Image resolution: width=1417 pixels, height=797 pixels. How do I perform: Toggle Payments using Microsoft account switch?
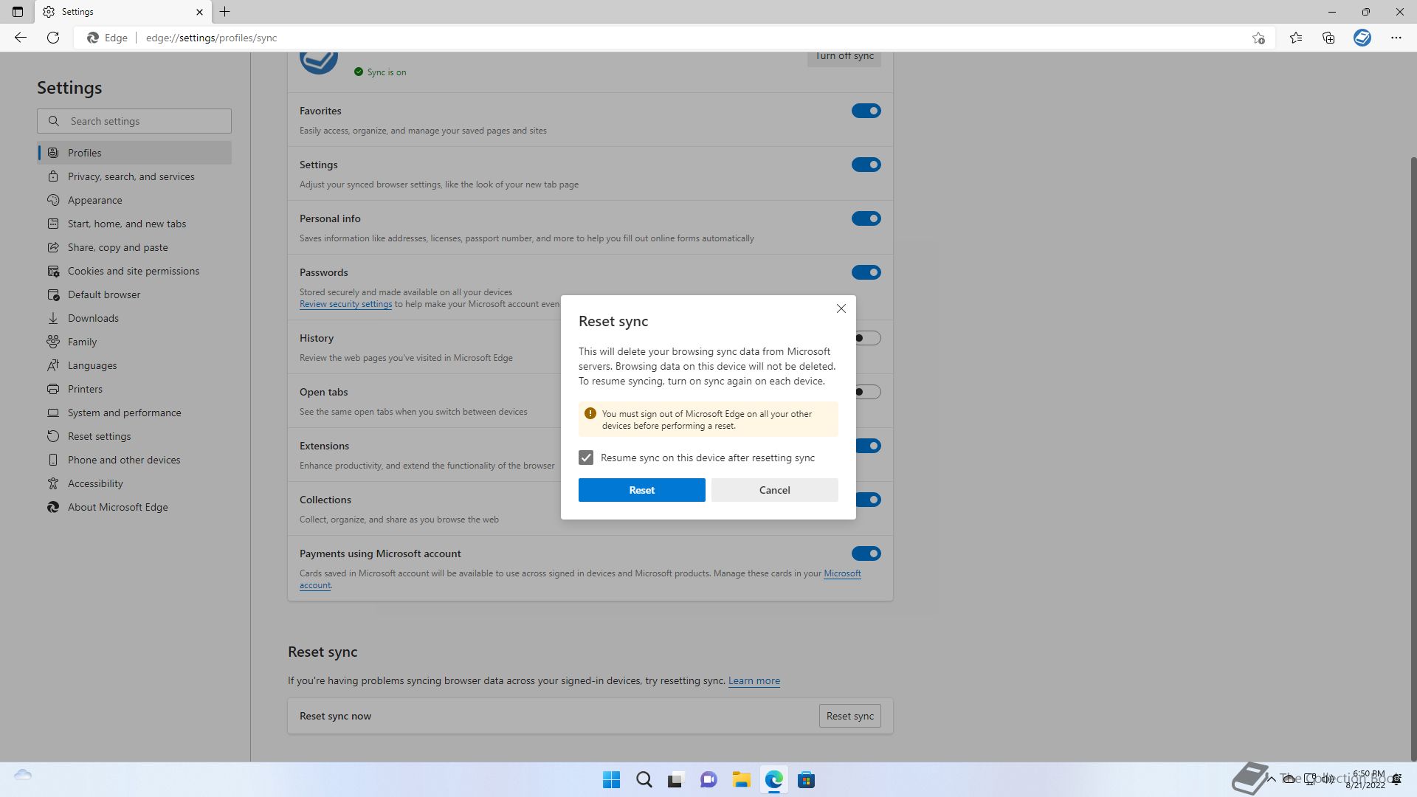866,553
